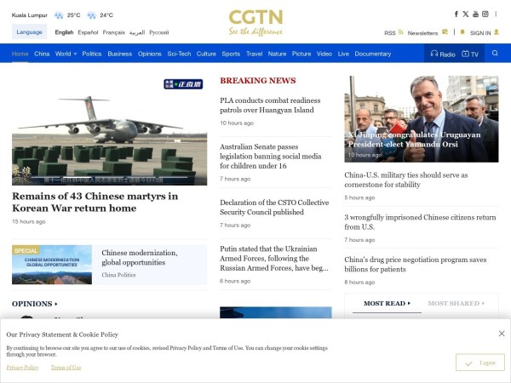The height and width of the screenshot is (383, 511).
Task: Click the I agree cookie button
Action: [479, 363]
